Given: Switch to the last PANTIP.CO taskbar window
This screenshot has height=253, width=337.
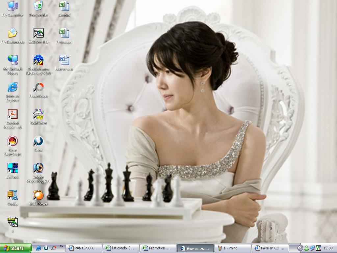Looking at the screenshot, I should click(270, 248).
